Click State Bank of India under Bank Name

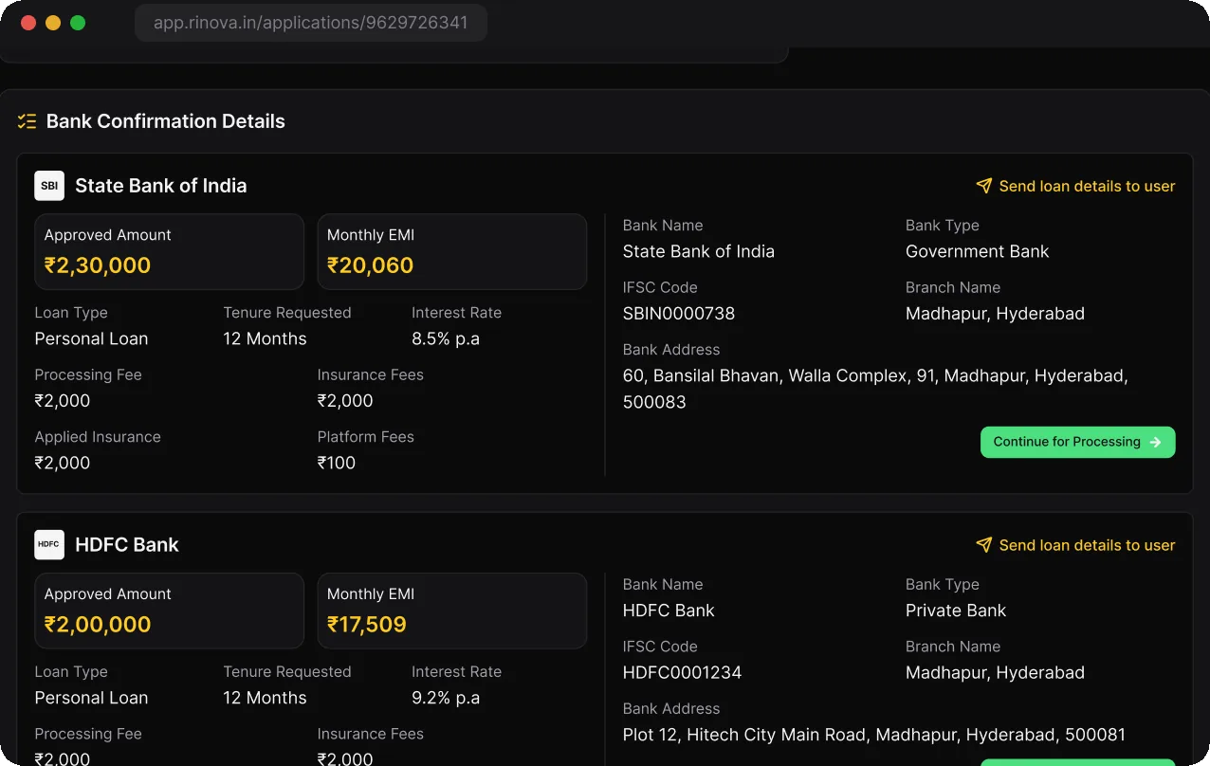pos(699,251)
